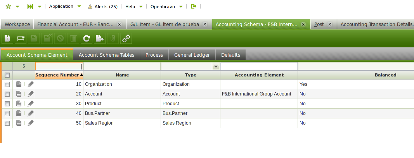Click the Name column filter field
This screenshot has width=414, height=158.
point(122,66)
